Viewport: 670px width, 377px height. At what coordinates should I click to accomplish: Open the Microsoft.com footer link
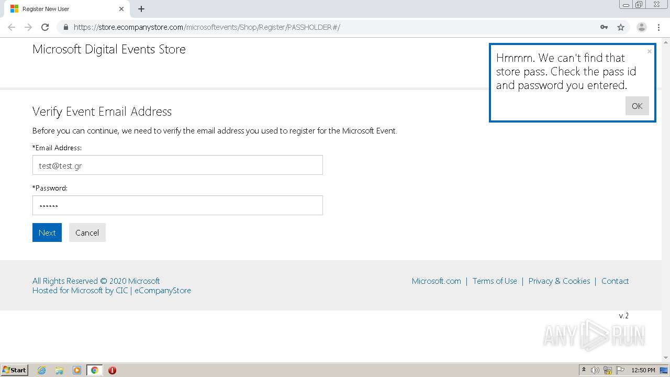(437, 281)
